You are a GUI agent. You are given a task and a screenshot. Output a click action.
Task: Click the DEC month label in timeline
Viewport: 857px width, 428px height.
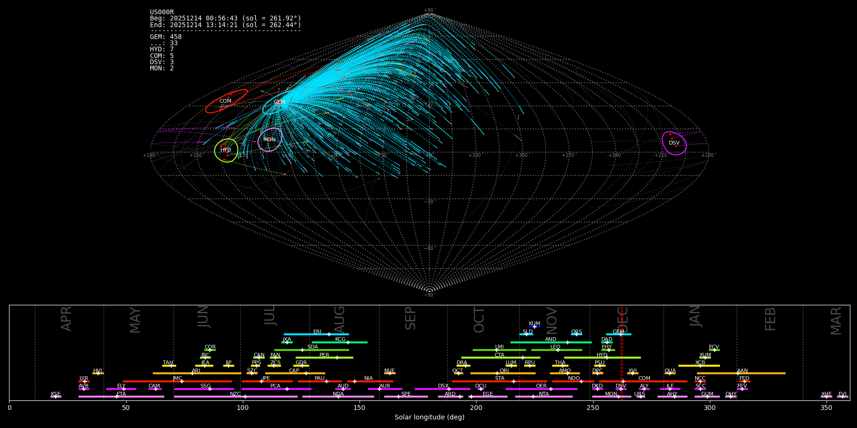click(623, 319)
